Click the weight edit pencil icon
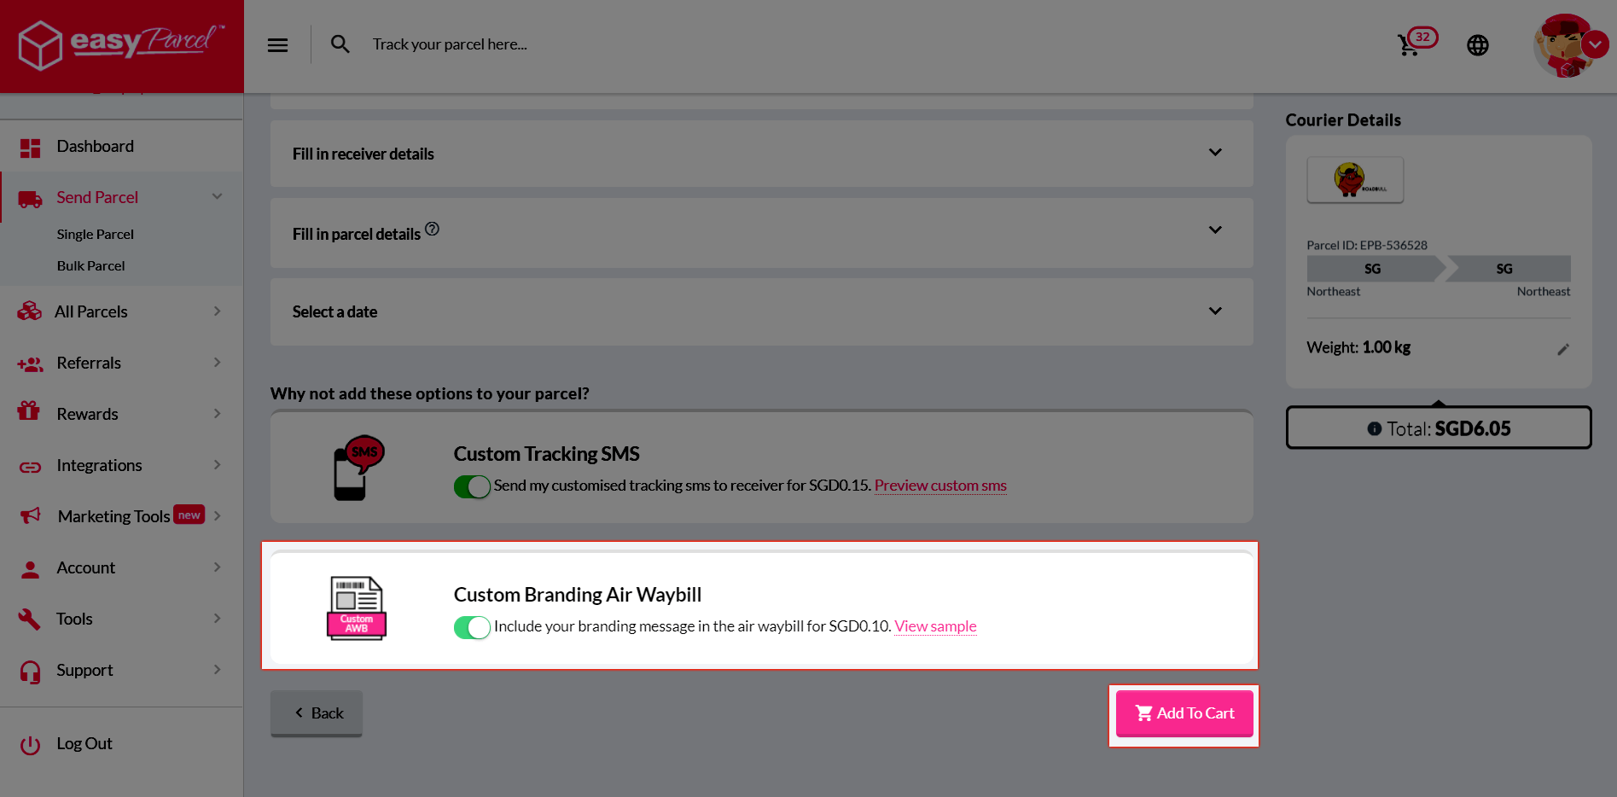Viewport: 1617px width, 797px height. point(1564,348)
